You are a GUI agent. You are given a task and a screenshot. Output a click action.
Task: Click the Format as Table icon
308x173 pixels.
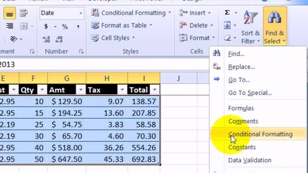[x=95, y=25]
